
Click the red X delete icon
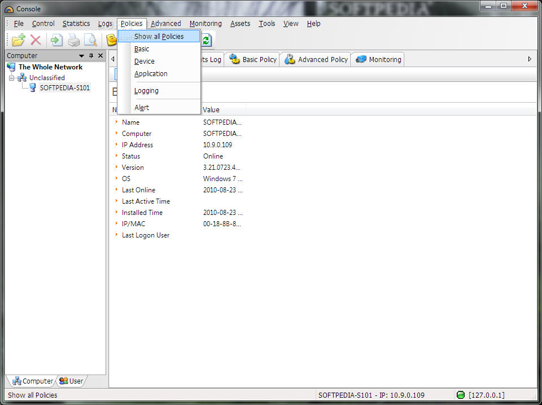(36, 40)
